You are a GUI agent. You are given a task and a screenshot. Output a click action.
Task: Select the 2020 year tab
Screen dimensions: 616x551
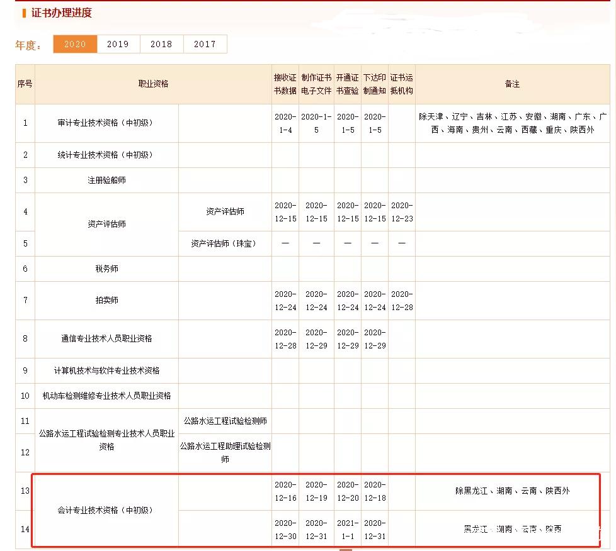click(x=75, y=44)
